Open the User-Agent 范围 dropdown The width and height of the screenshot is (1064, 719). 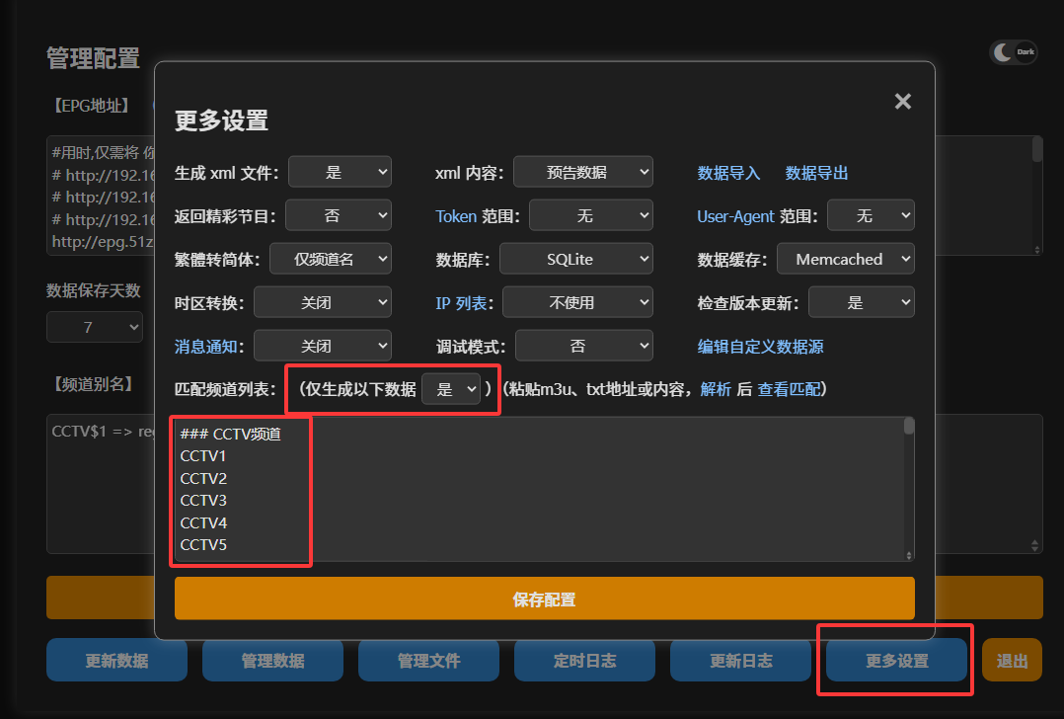(x=872, y=215)
